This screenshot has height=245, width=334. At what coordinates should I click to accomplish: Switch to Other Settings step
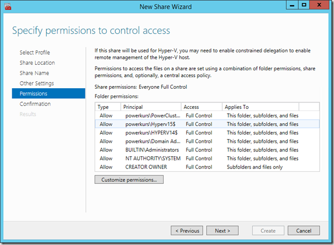(x=37, y=83)
